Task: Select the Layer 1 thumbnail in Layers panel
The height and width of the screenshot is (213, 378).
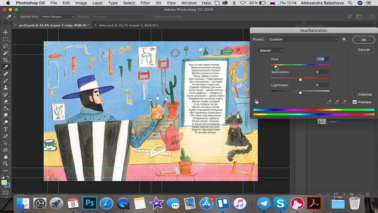Action: [x=322, y=121]
